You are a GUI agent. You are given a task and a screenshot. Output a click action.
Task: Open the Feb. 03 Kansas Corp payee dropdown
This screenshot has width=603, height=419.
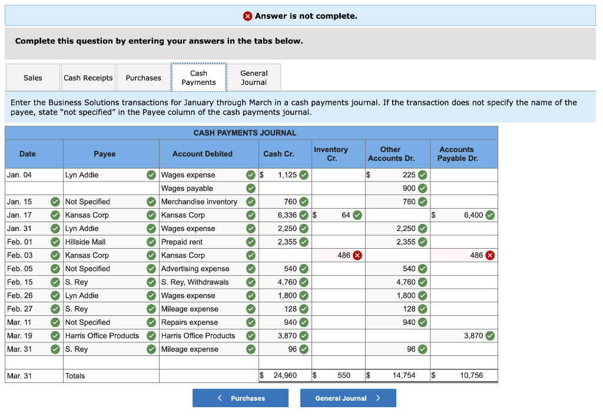(111, 256)
